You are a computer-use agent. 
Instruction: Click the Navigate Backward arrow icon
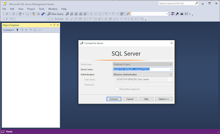[x=7, y=14]
